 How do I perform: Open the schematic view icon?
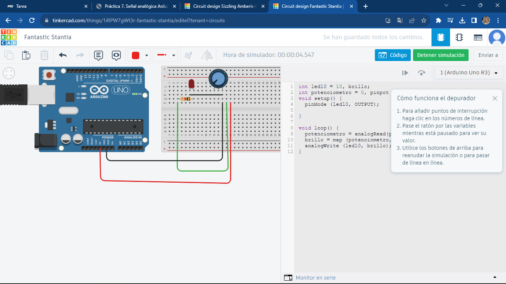(459, 37)
